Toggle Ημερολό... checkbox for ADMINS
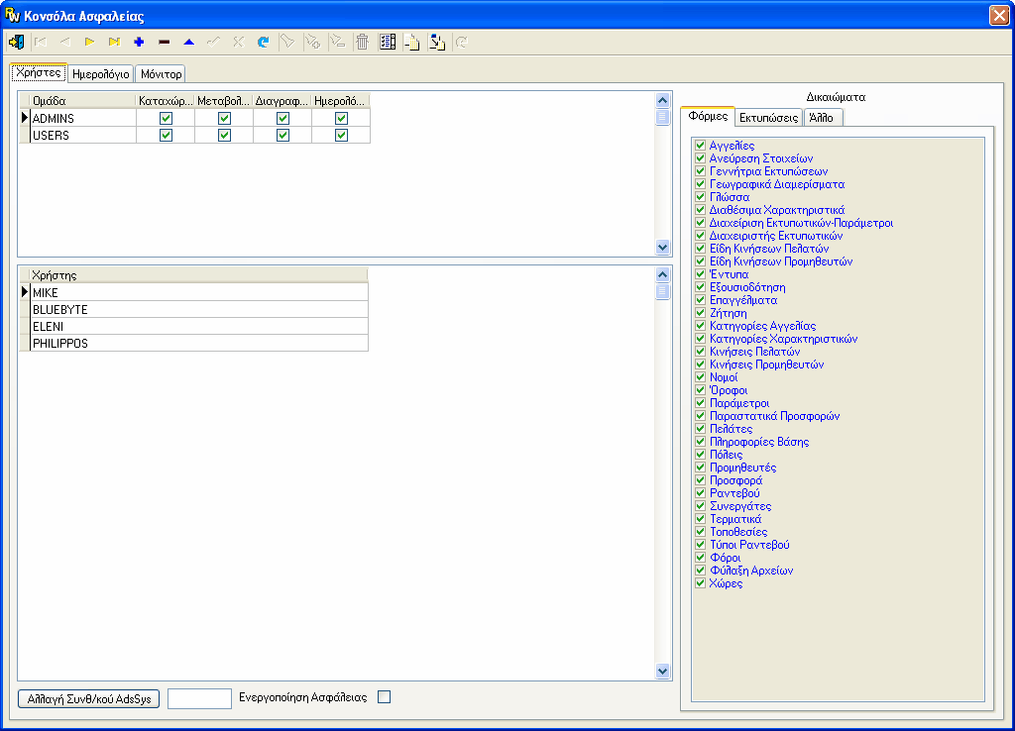The width and height of the screenshot is (1015, 731). 341,119
